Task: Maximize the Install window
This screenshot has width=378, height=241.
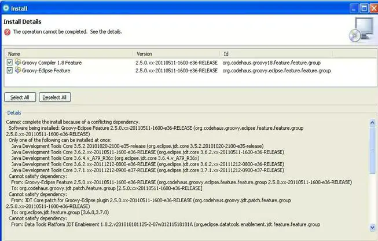Action: pyautogui.click(x=364, y=9)
